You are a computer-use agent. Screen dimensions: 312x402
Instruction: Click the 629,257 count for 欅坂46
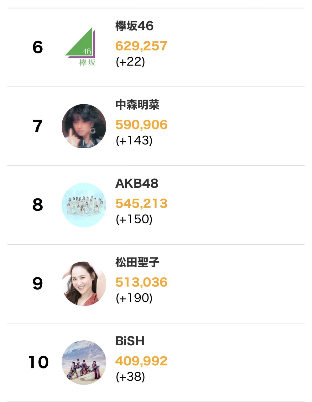141,46
